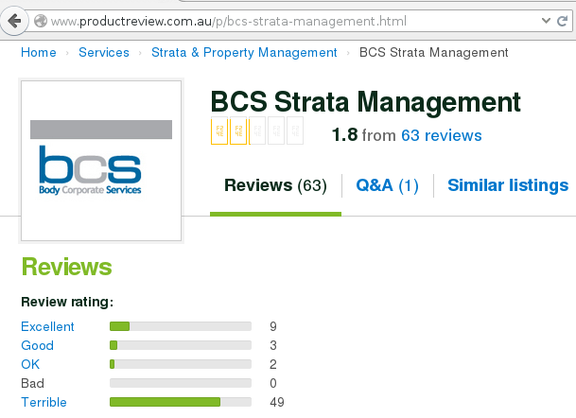Click into the address bar URL field
The width and height of the screenshot is (576, 418).
point(287,21)
